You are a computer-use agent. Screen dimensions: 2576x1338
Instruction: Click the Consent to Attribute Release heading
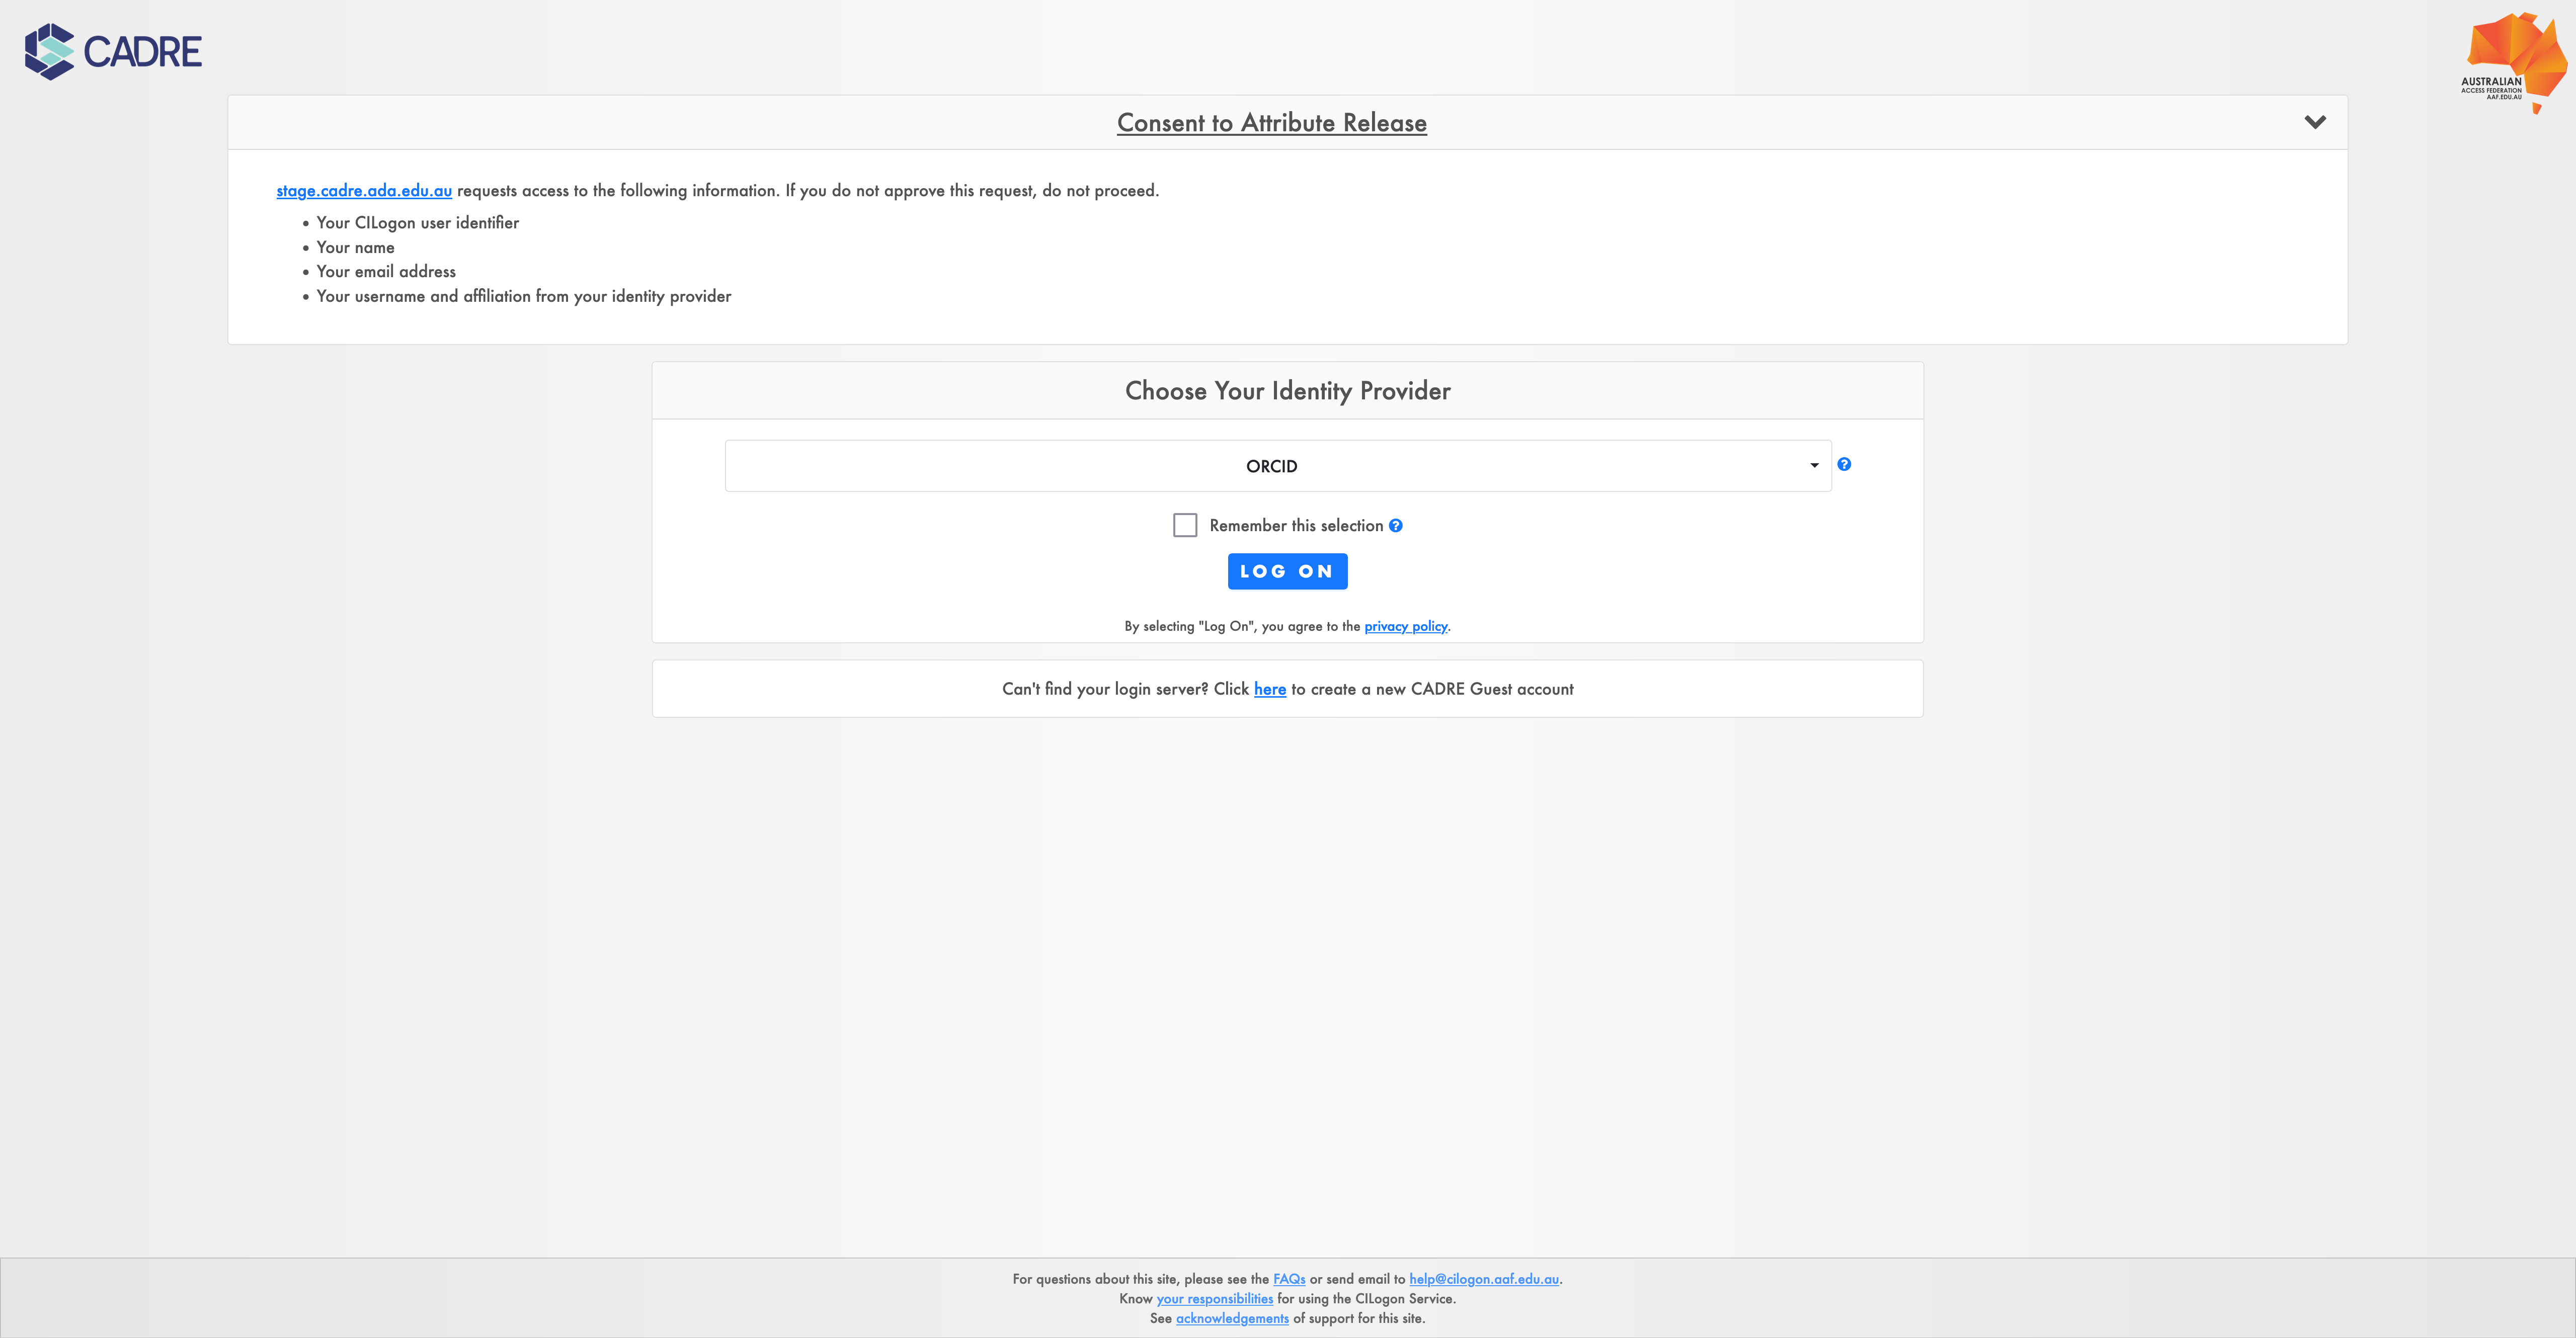point(1271,123)
